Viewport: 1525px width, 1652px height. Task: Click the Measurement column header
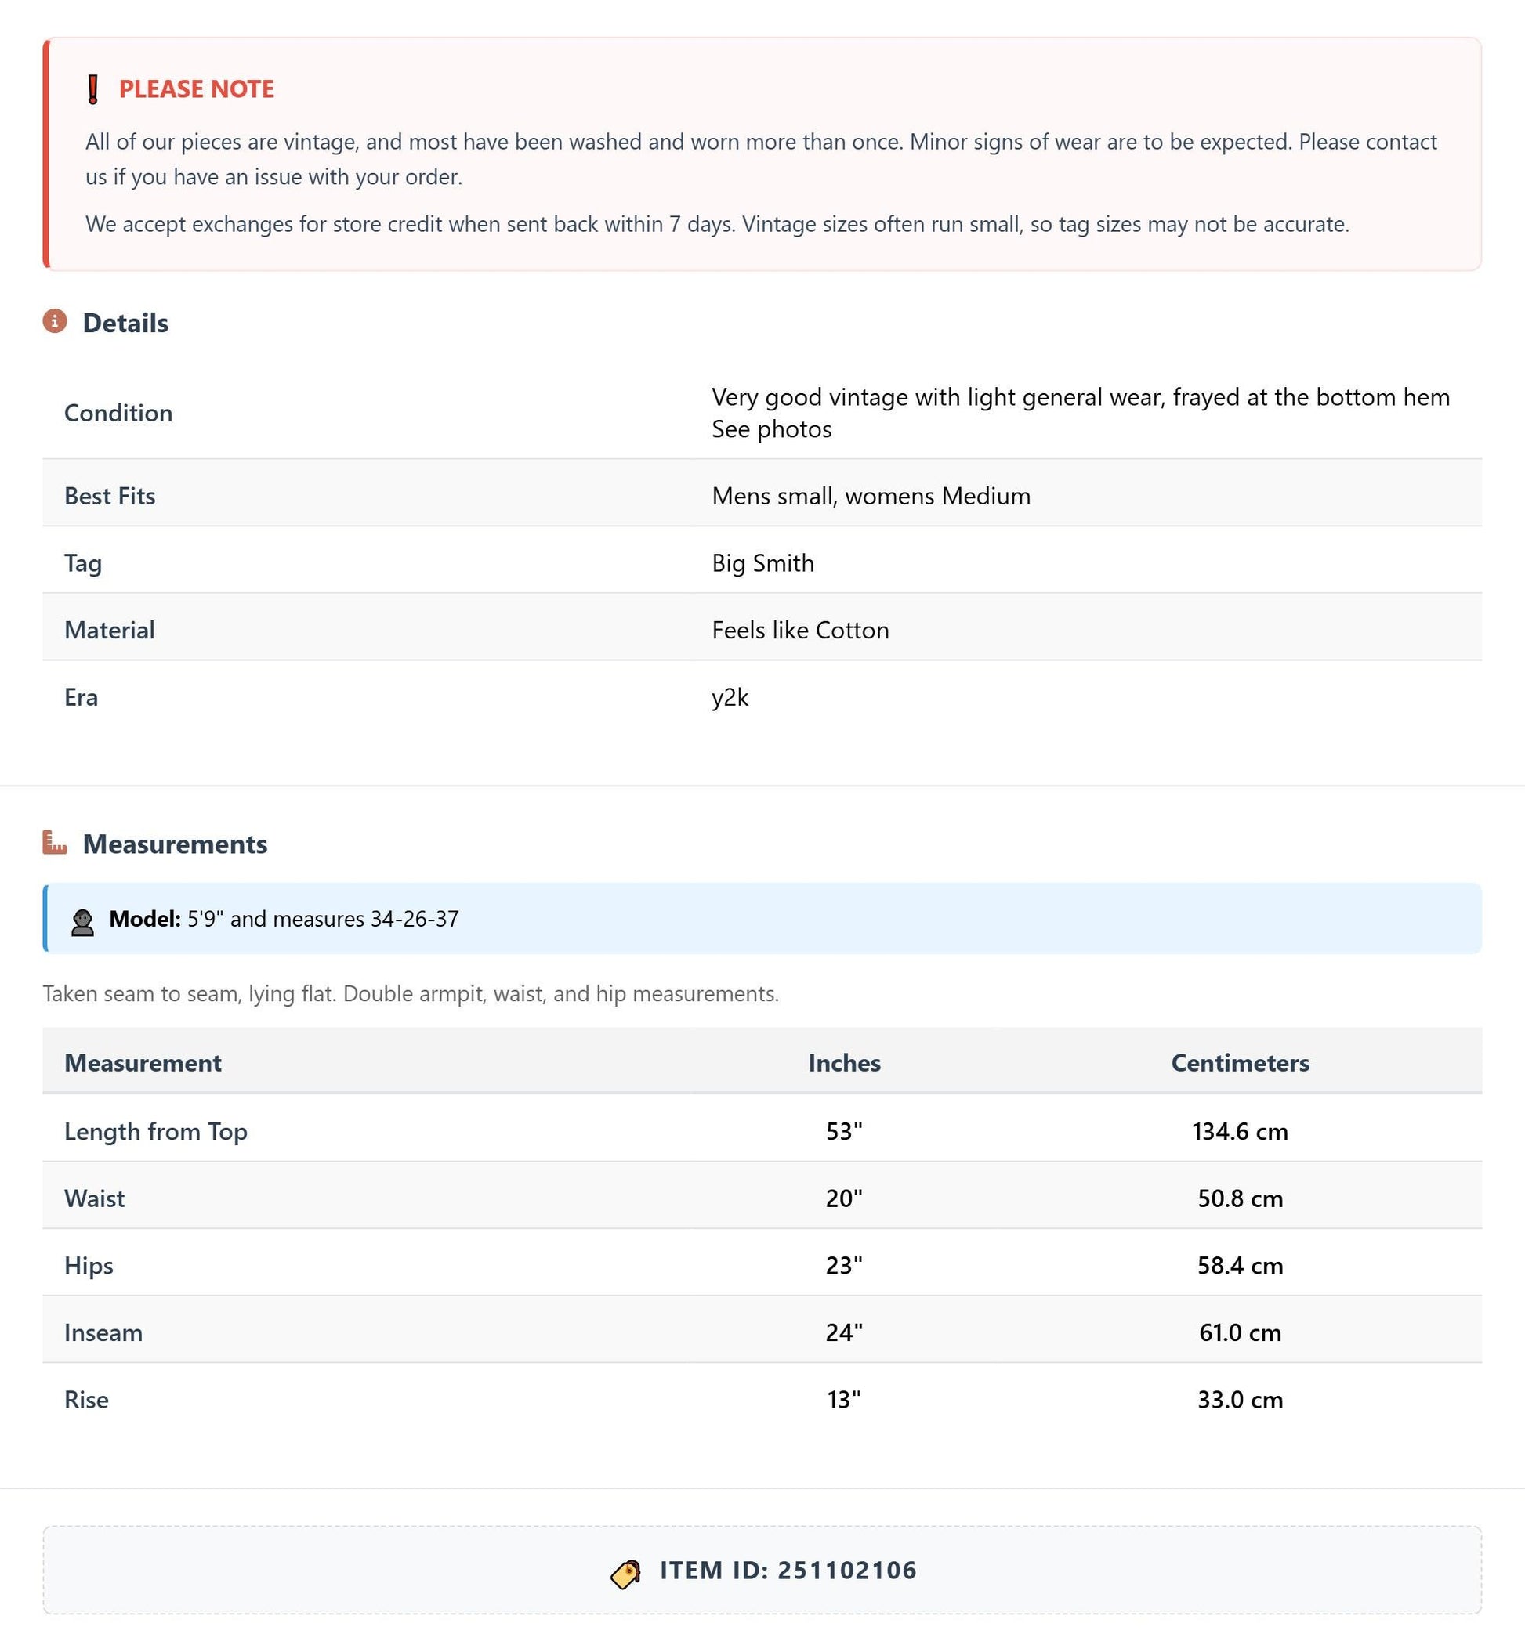click(x=143, y=1062)
